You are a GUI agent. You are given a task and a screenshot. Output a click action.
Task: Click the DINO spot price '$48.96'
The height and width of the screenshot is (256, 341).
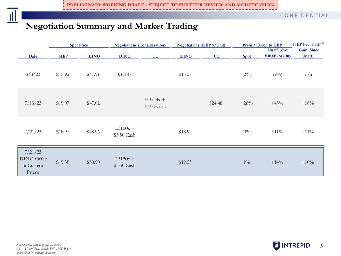(93, 132)
